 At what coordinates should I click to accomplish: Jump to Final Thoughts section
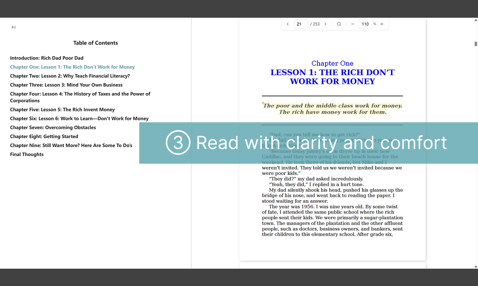pyautogui.click(x=27, y=154)
